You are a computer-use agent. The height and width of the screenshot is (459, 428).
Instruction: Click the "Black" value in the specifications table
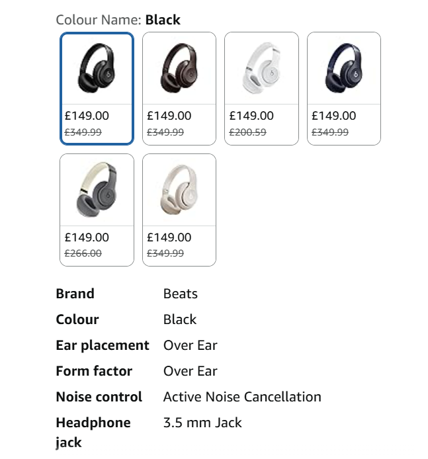pyautogui.click(x=180, y=319)
